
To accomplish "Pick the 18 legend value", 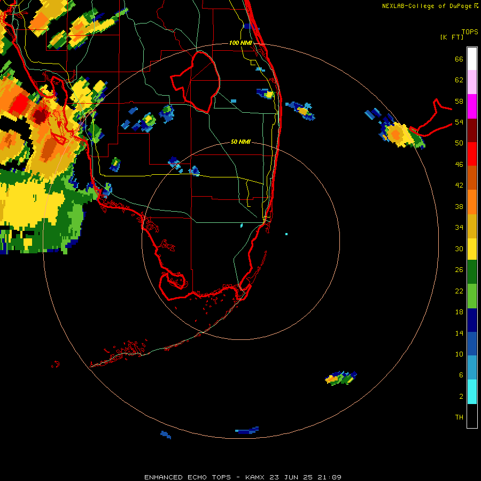I will 459,312.
